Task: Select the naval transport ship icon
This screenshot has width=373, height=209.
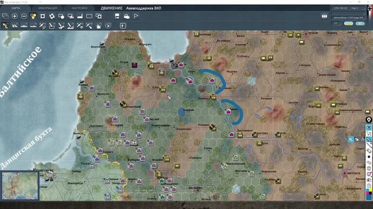Action: [x=24, y=26]
